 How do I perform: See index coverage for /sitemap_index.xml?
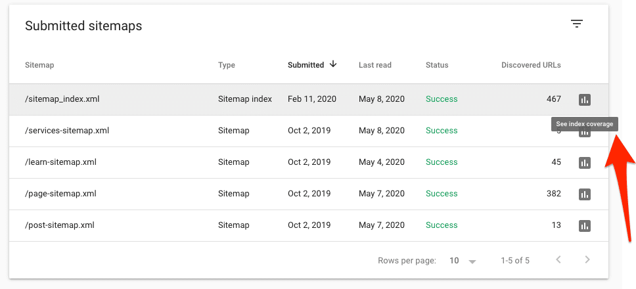585,99
